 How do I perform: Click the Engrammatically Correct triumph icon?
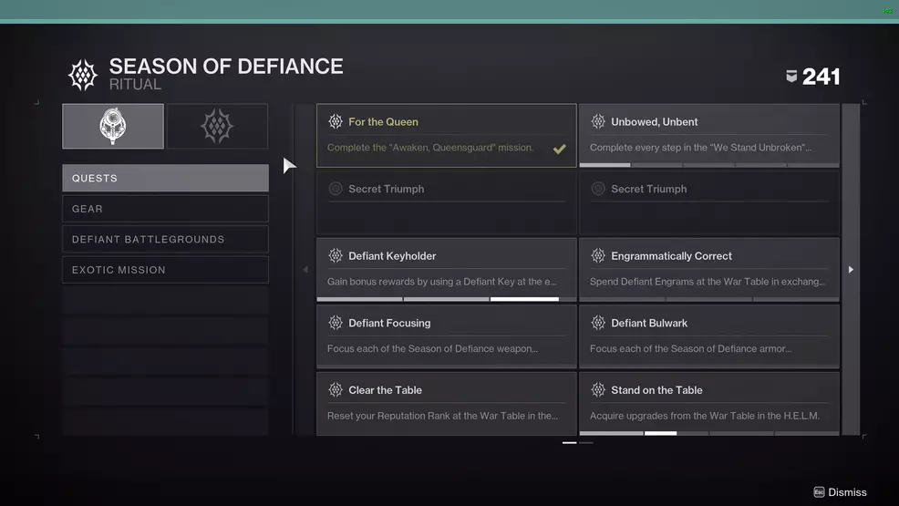click(598, 256)
